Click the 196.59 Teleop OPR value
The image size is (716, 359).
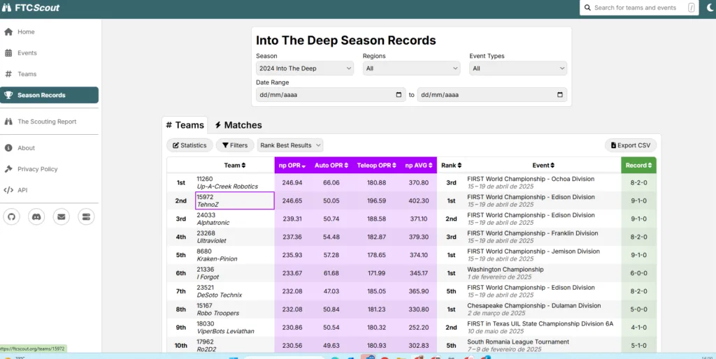377,200
